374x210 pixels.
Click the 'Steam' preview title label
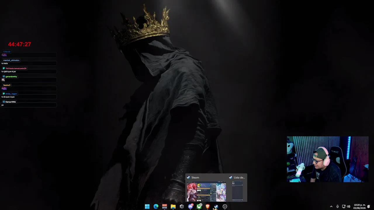195,177
